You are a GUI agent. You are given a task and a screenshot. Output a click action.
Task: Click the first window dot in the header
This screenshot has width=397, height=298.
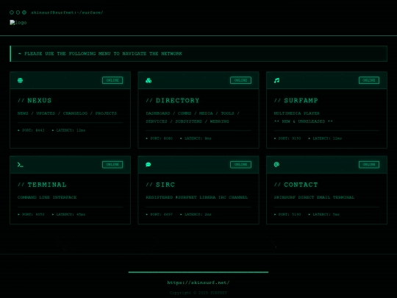[12, 13]
